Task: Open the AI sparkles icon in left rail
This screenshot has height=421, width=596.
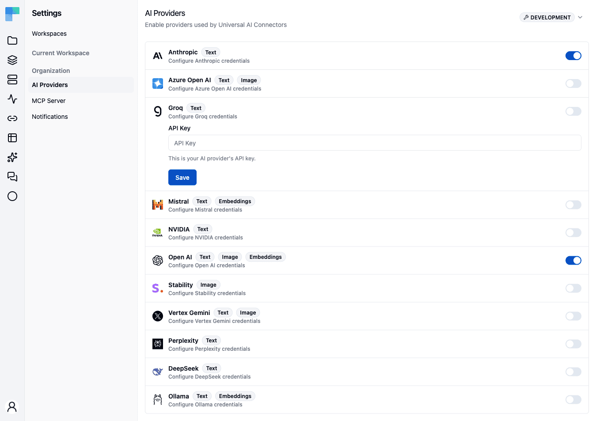Action: 12,157
